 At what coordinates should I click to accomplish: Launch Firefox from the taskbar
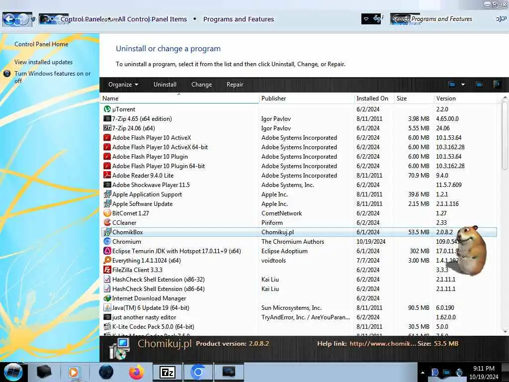pos(137,372)
